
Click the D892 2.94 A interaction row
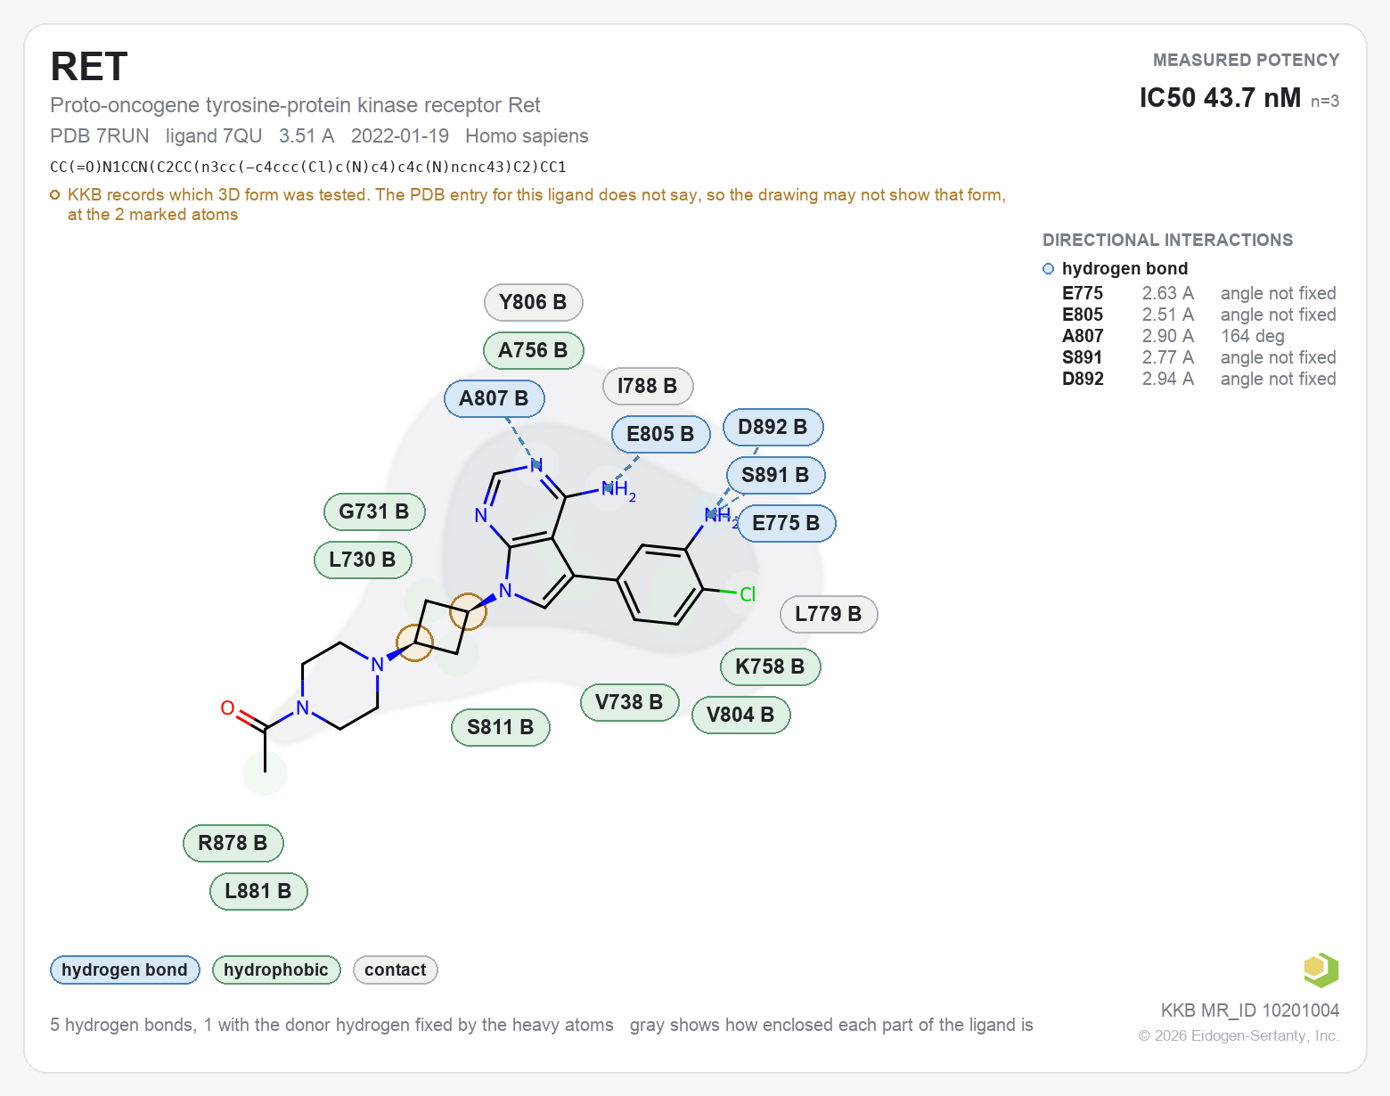(x=1199, y=379)
